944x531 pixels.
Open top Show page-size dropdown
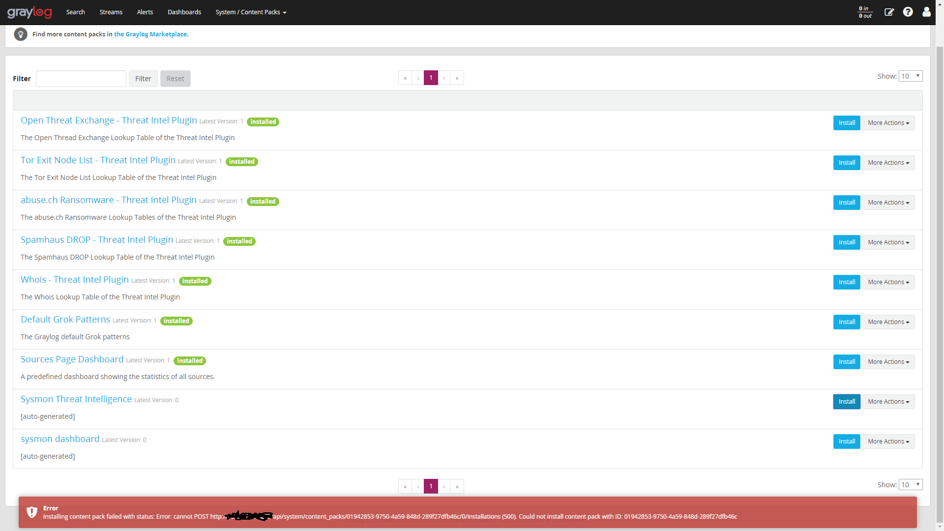click(911, 76)
